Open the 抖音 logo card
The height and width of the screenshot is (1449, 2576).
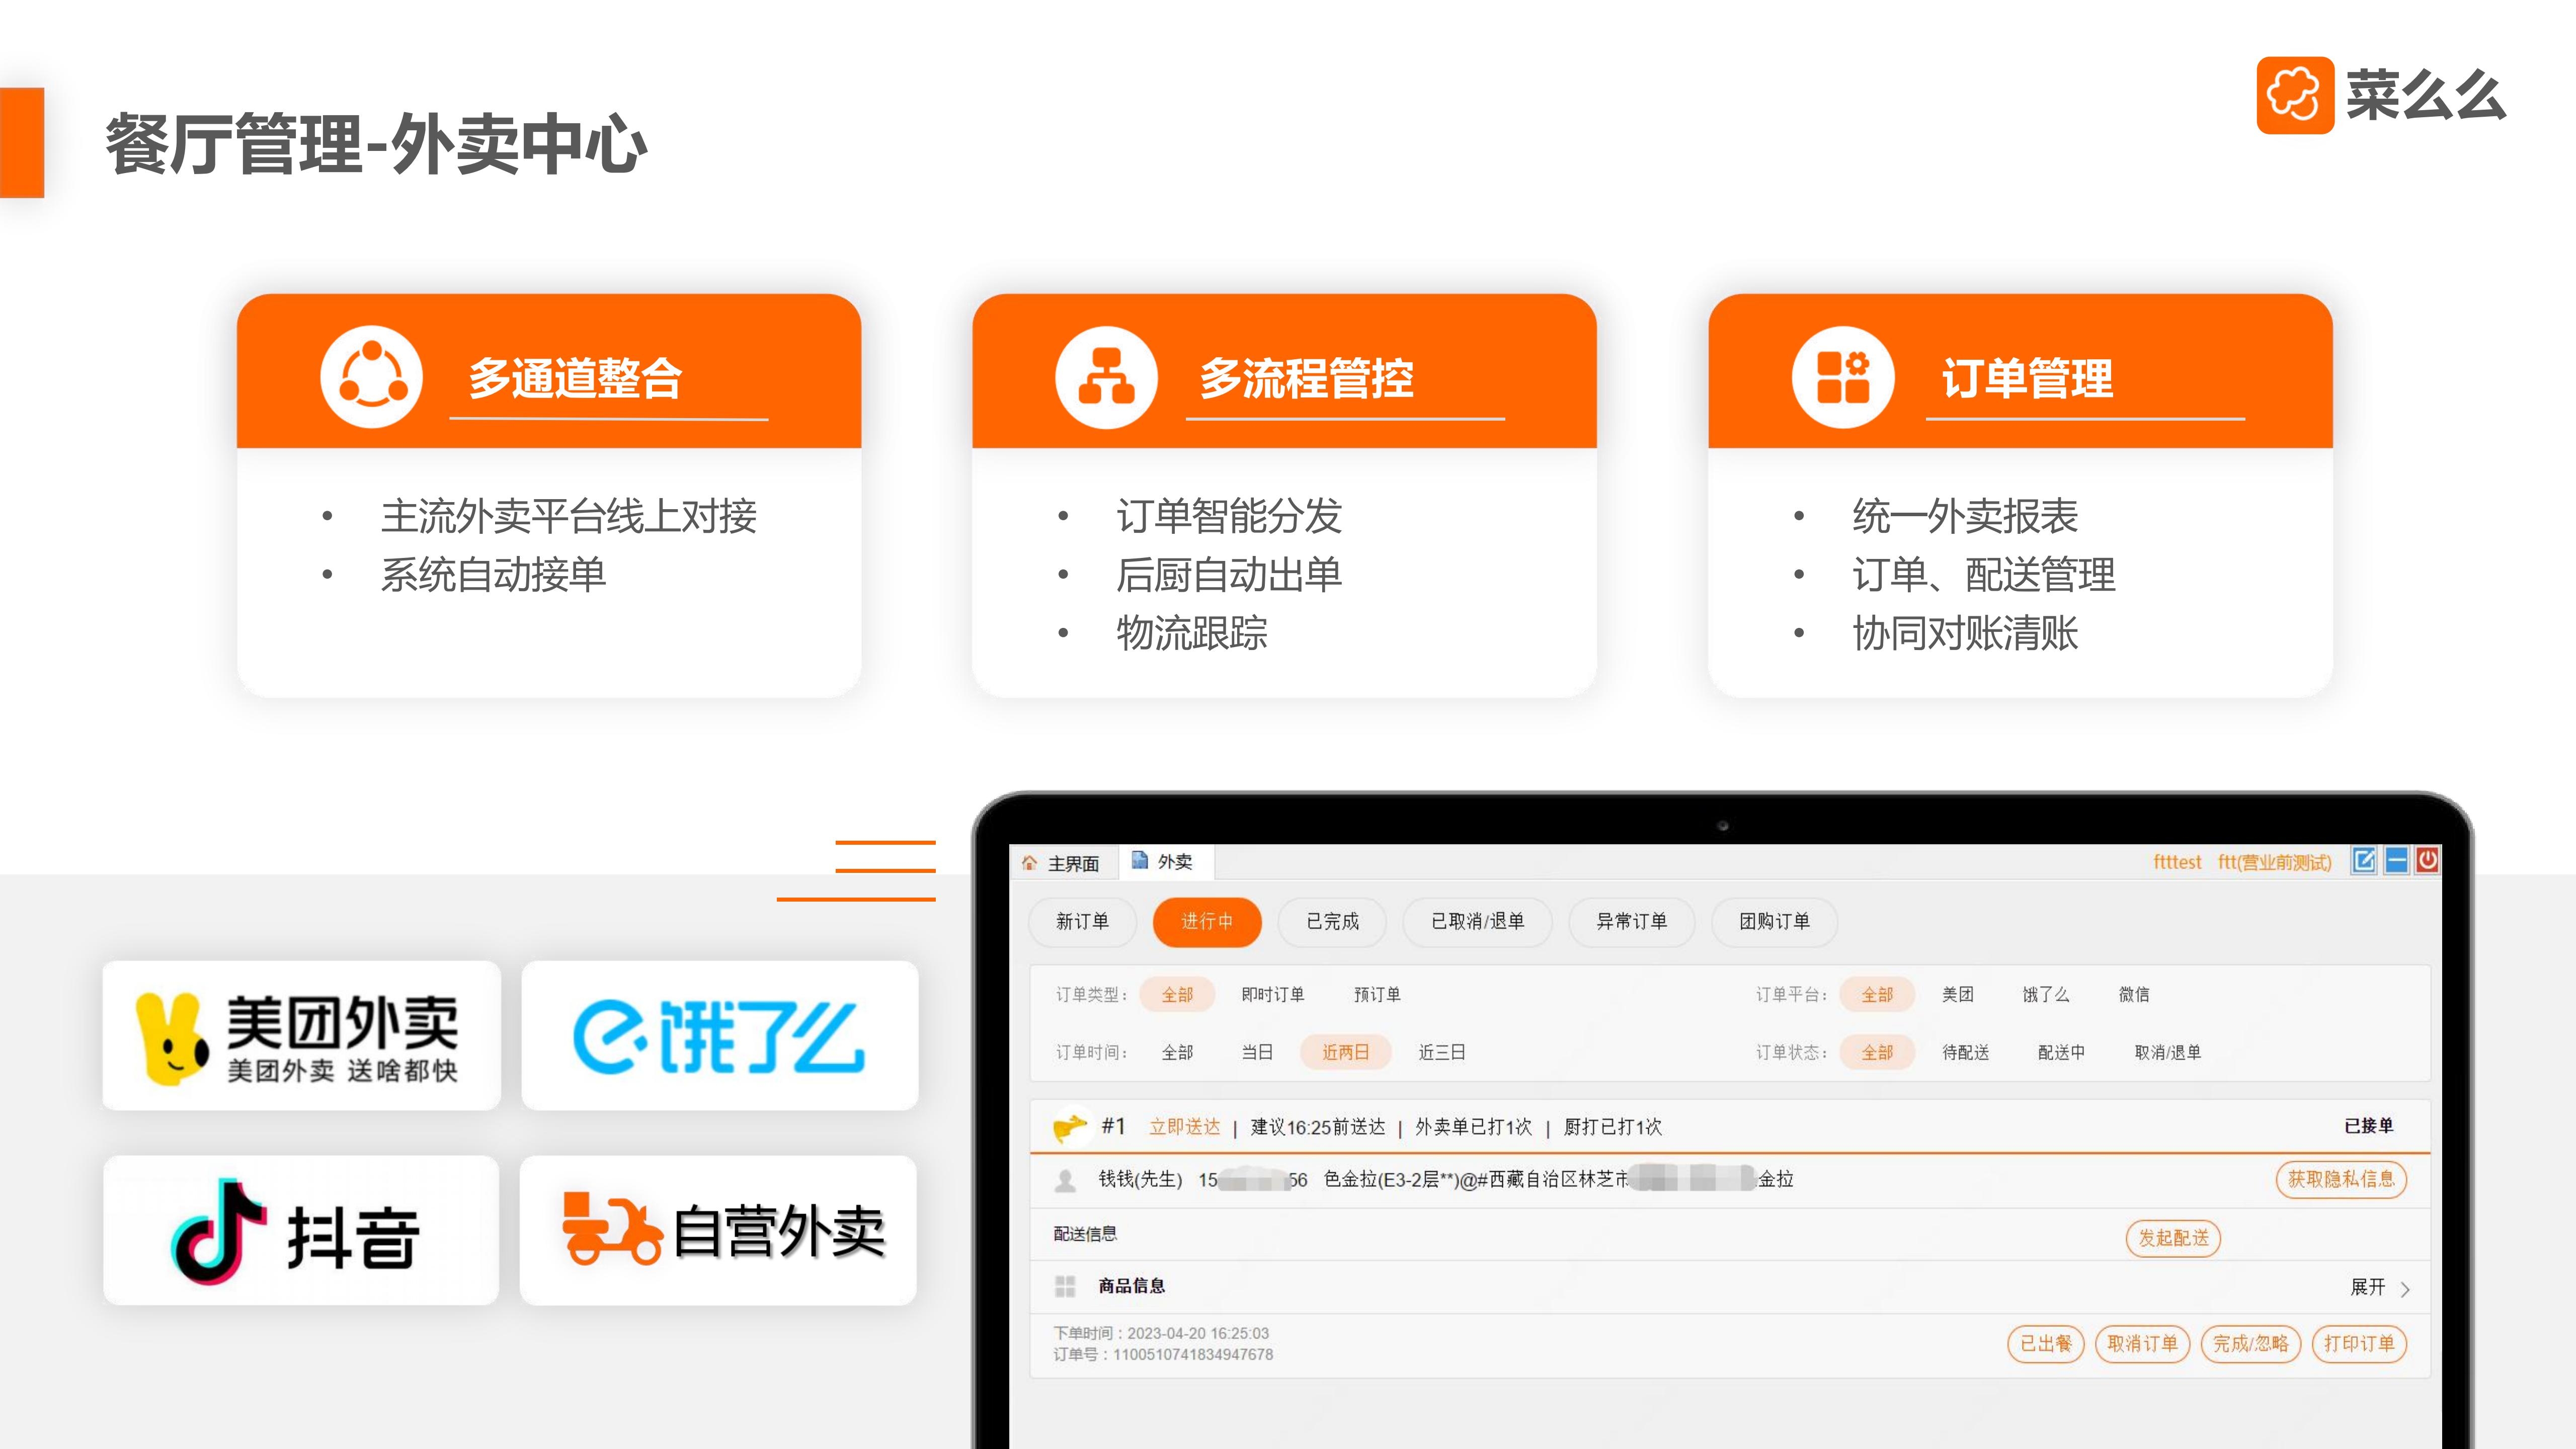[x=301, y=1230]
